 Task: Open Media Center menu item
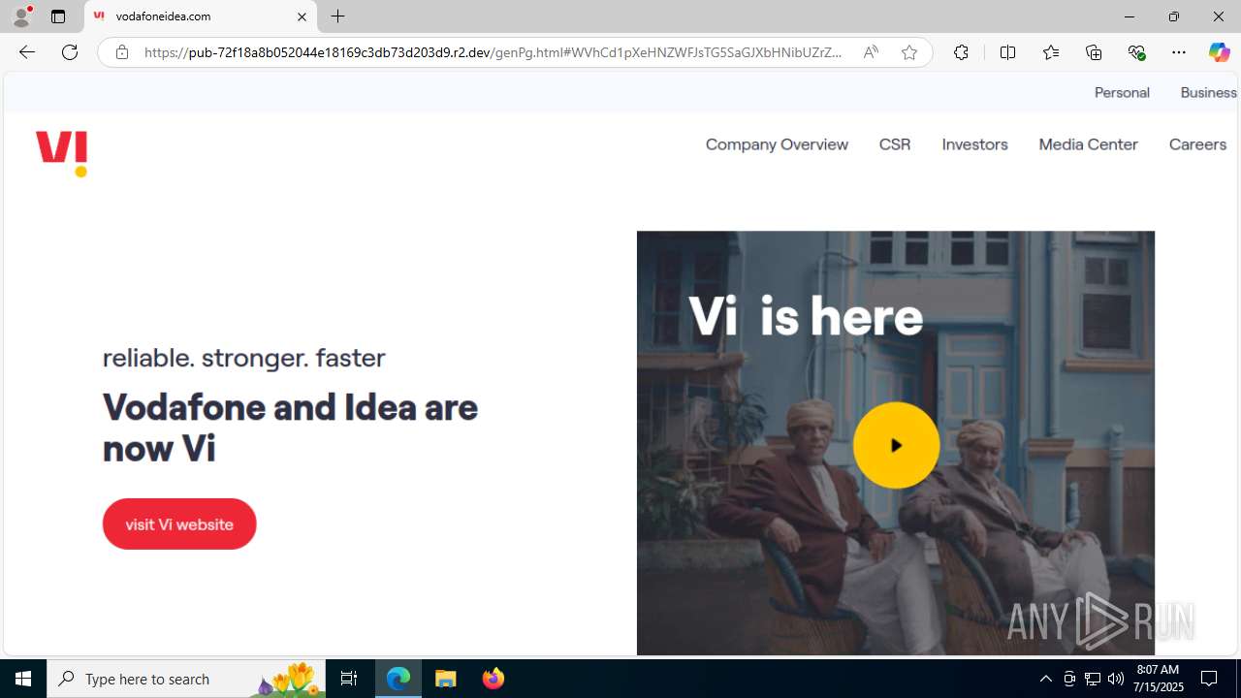(1088, 144)
